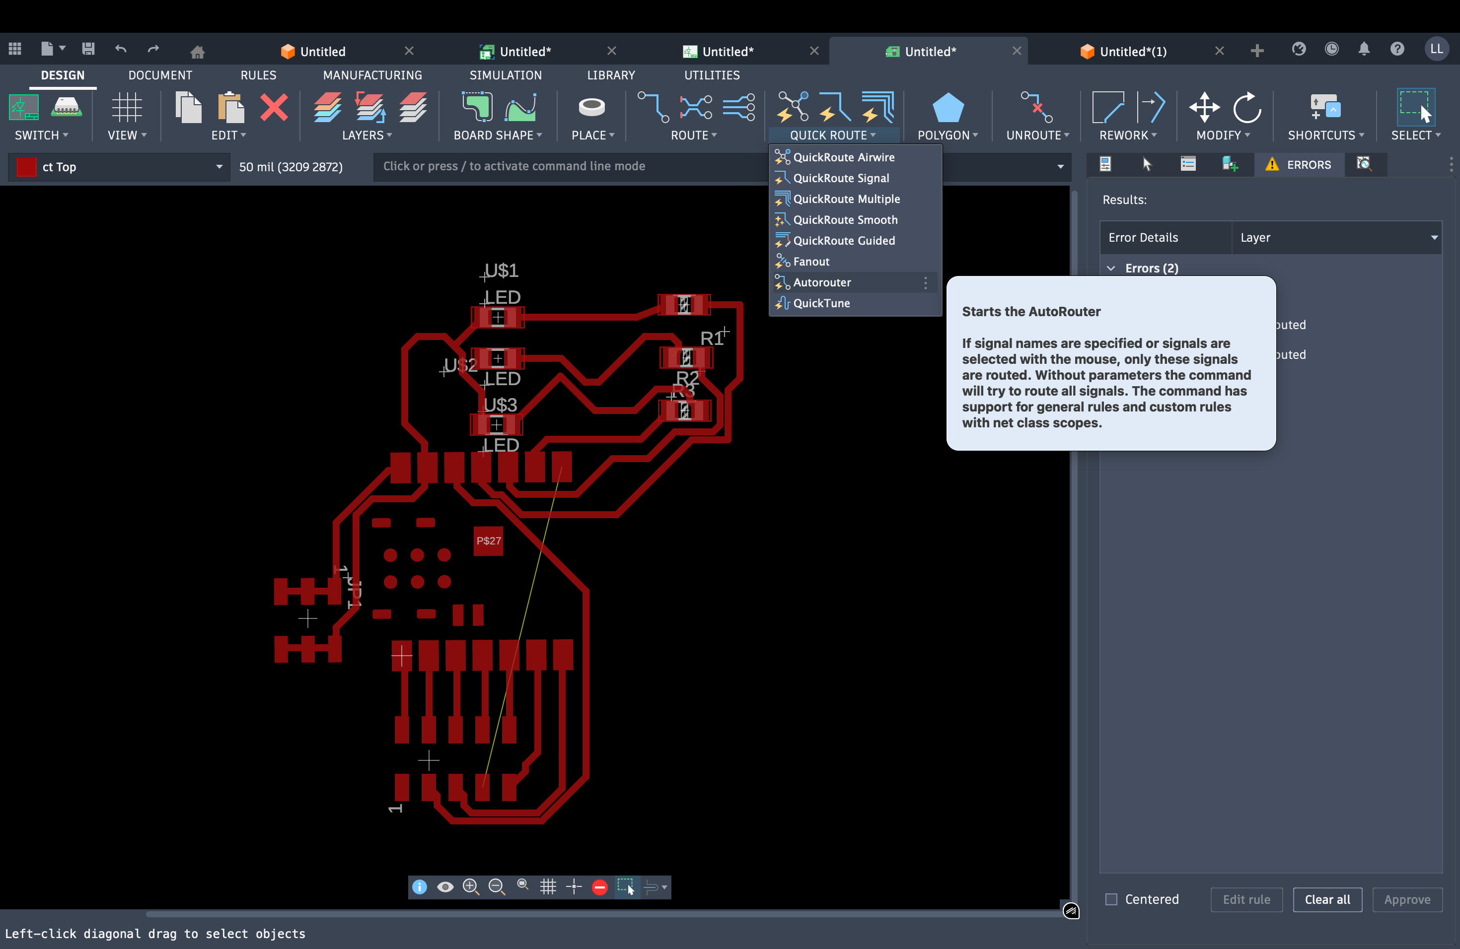The image size is (1460, 949).
Task: Toggle the grid display
Action: tap(548, 886)
